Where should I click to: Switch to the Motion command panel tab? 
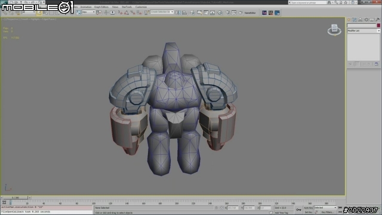[x=366, y=20]
